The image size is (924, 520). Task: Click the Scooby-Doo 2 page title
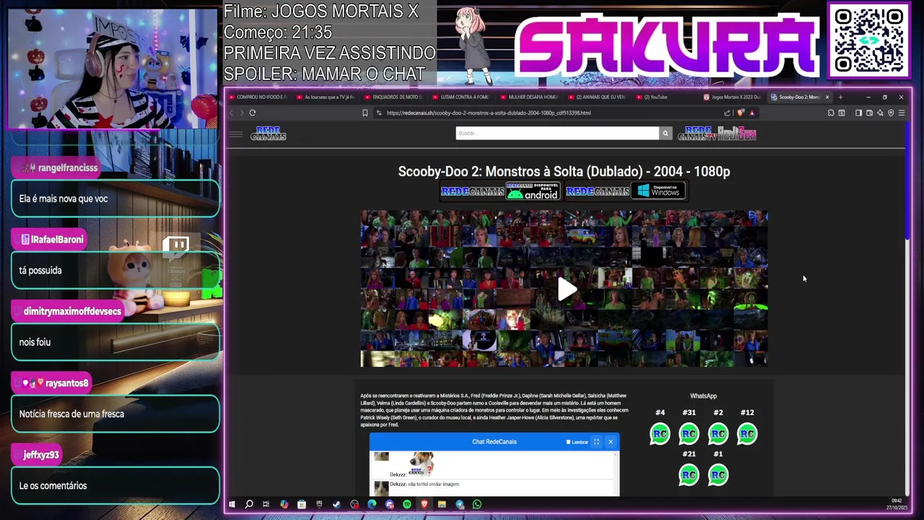564,171
